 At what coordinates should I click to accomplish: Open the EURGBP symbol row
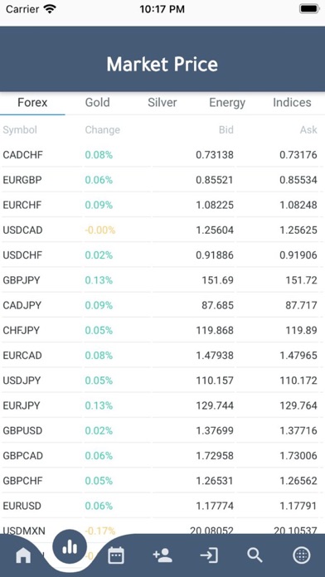pyautogui.click(x=162, y=180)
